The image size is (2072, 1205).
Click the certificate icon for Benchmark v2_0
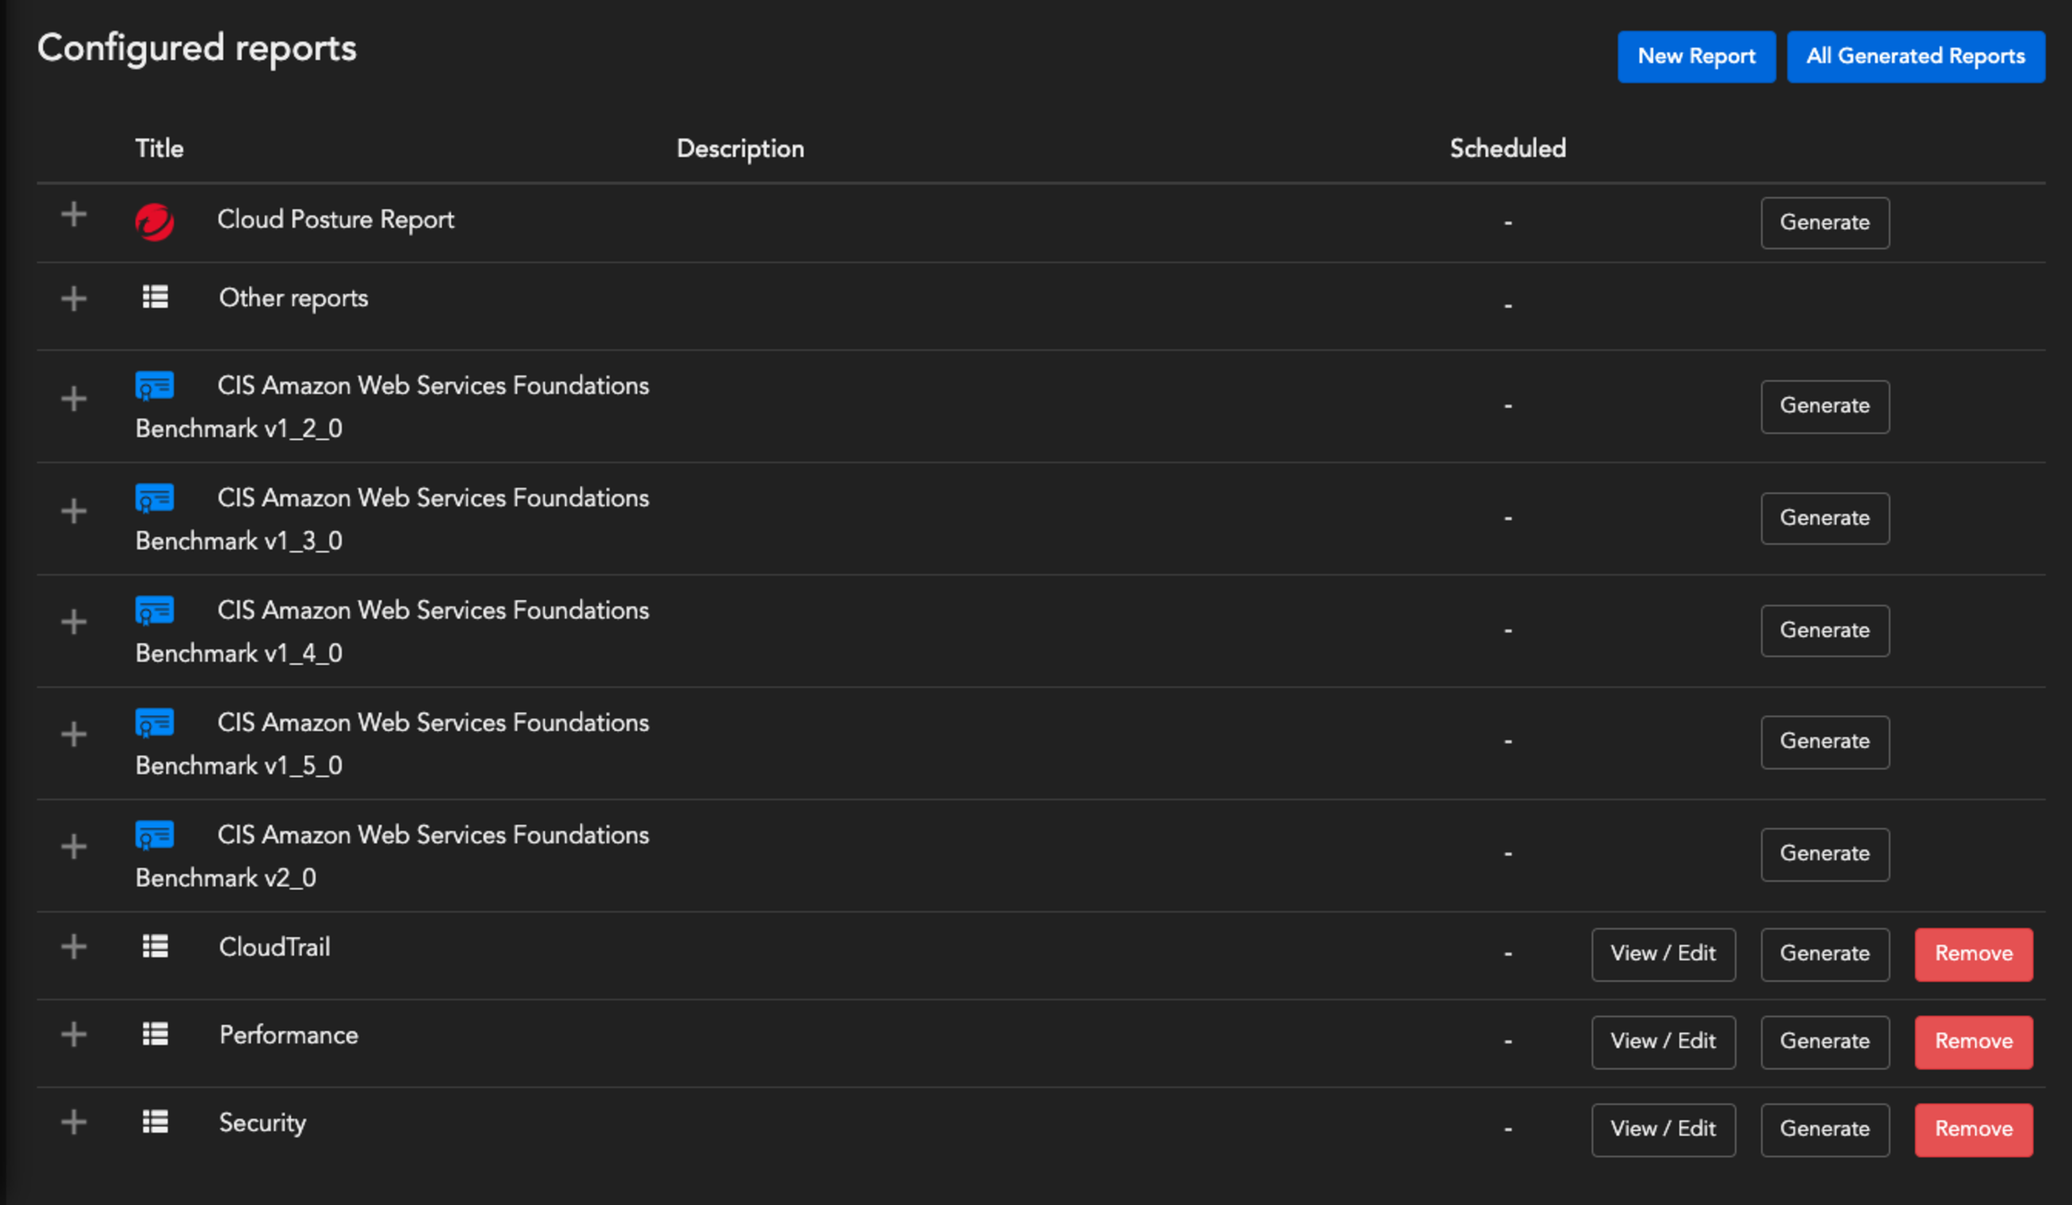(x=154, y=835)
